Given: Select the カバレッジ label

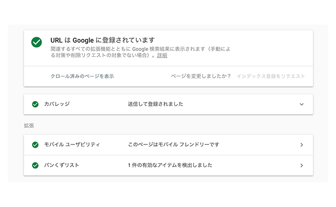Looking at the screenshot, I should click(57, 104).
